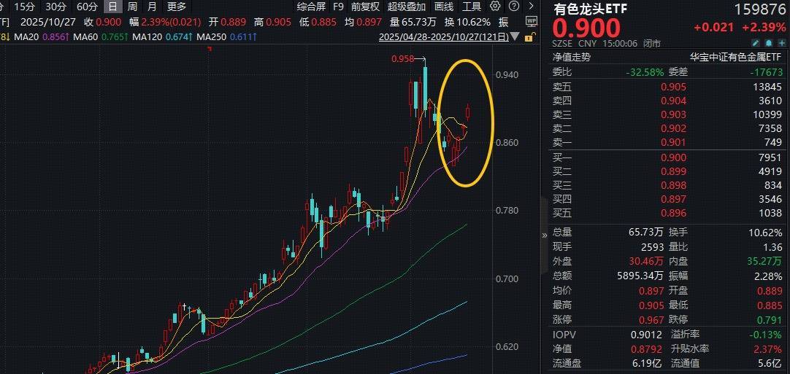Click the pencil note icon
This screenshot has width=790, height=374.
coord(756,43)
